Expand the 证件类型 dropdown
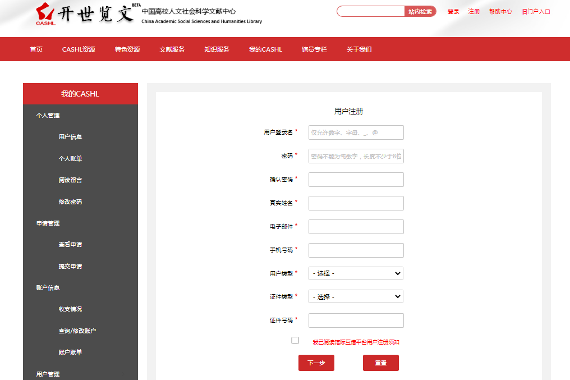This screenshot has width=570, height=380. (356, 297)
